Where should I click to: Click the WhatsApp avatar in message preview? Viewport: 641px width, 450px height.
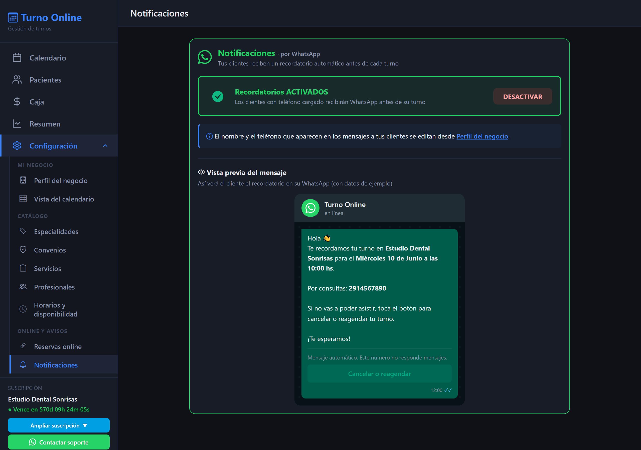click(310, 208)
